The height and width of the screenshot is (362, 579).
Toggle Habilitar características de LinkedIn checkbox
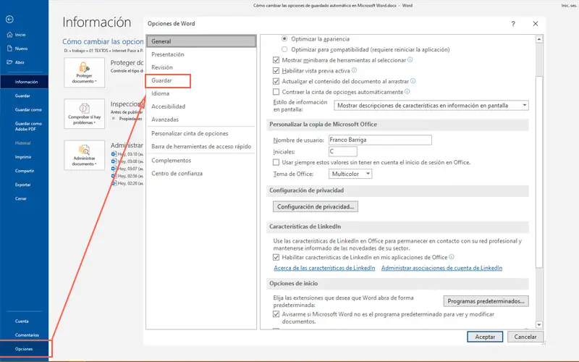[x=276, y=257]
